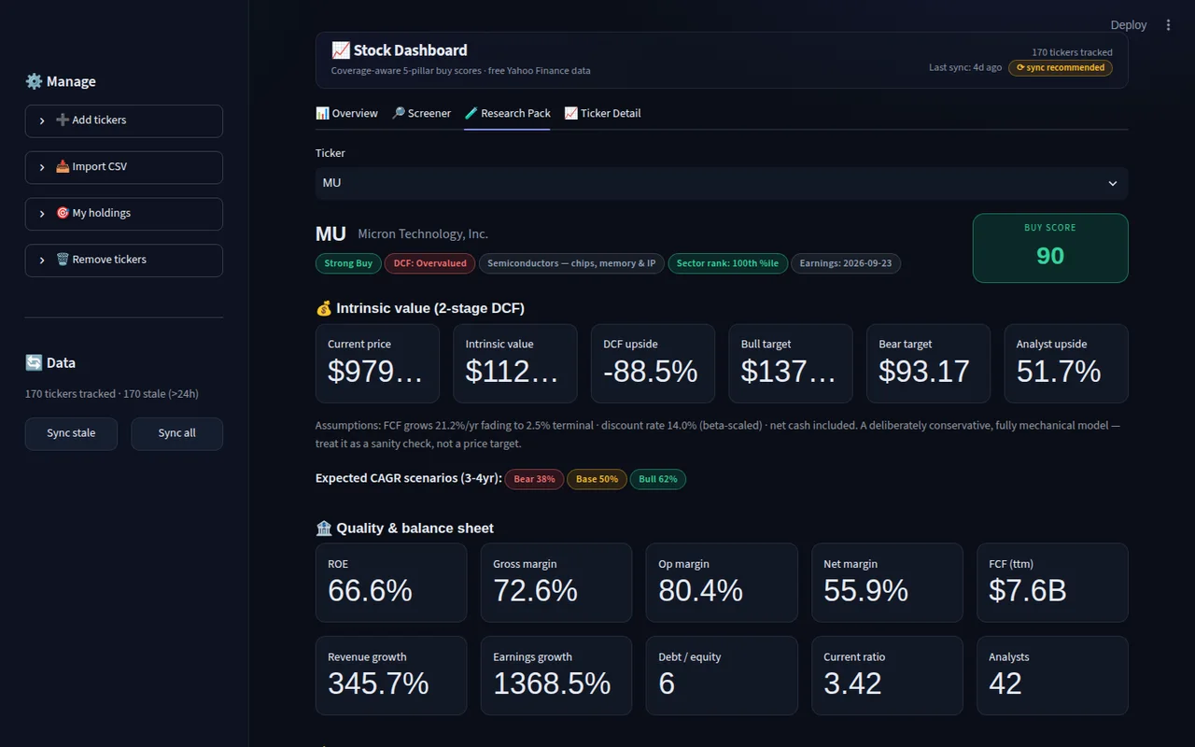Click the Revenue growth 345.7% metric

pyautogui.click(x=391, y=675)
